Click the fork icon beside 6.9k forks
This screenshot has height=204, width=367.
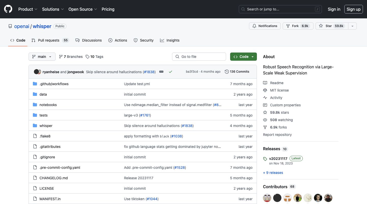[265, 127]
